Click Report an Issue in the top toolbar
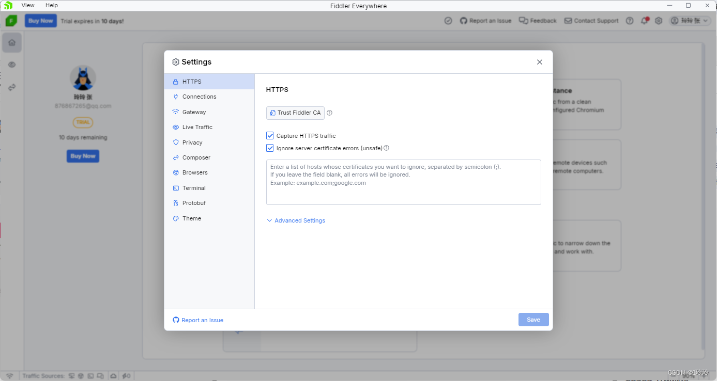This screenshot has height=381, width=717. [485, 21]
